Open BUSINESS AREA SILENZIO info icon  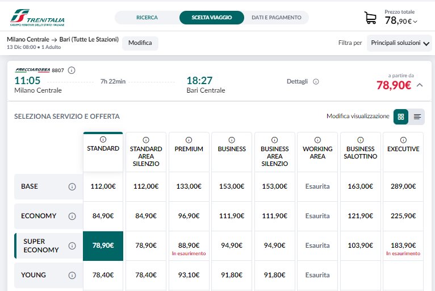[x=275, y=140]
